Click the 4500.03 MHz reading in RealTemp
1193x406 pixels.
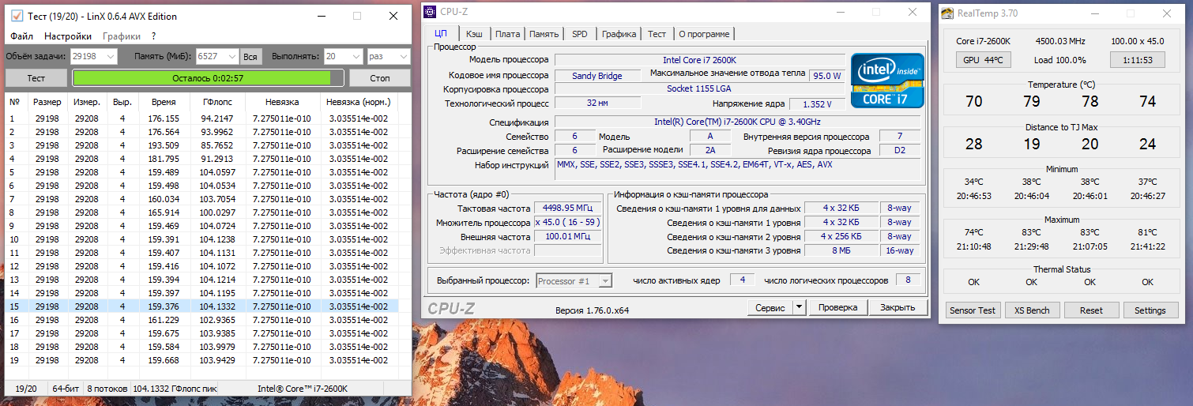(x=1059, y=41)
